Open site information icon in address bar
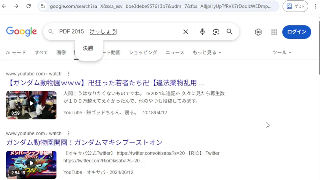 (x=43, y=6)
